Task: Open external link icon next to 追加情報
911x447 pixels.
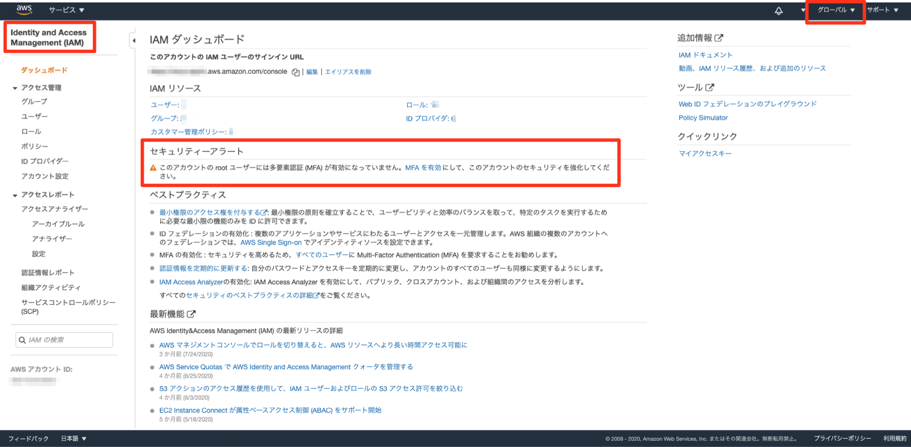Action: tap(719, 38)
